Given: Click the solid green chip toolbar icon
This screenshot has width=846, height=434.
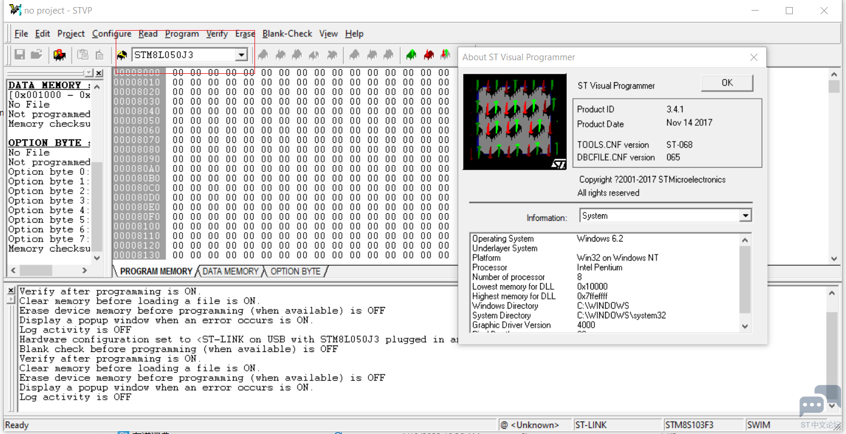Looking at the screenshot, I should click(411, 55).
